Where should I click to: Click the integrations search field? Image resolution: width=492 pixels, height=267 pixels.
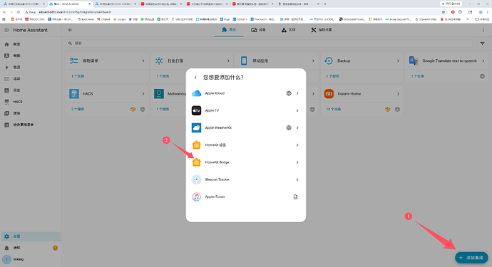270,43
